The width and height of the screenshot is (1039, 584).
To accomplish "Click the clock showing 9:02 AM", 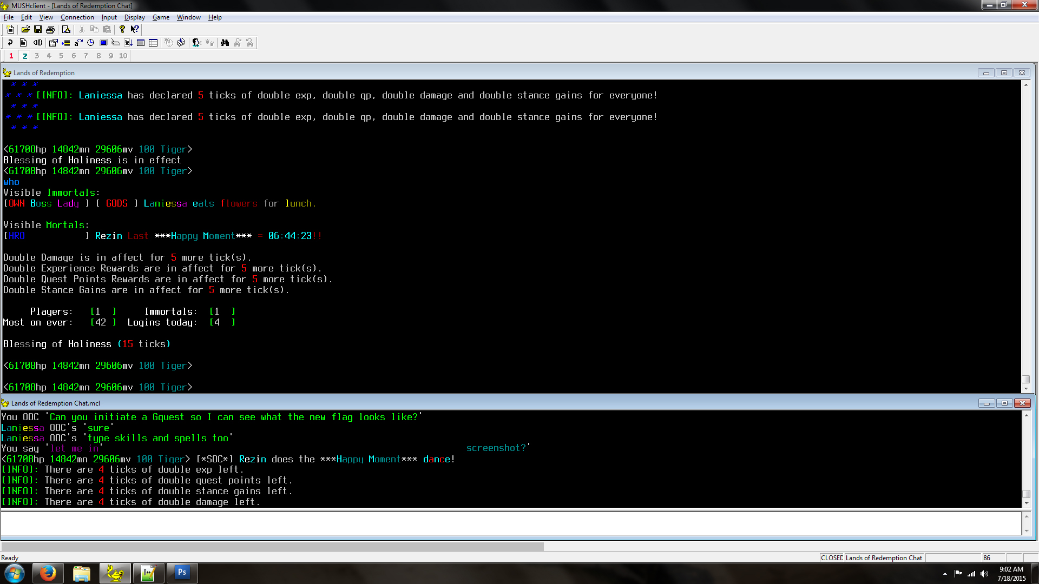I will (x=1011, y=574).
